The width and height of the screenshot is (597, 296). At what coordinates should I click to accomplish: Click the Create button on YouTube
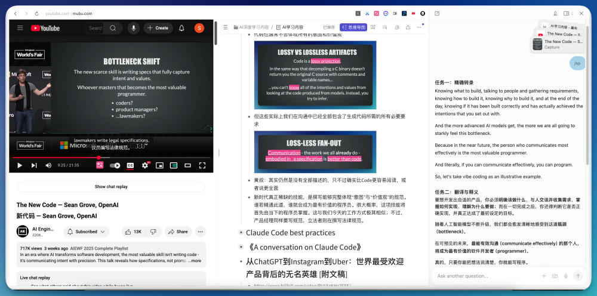click(158, 28)
